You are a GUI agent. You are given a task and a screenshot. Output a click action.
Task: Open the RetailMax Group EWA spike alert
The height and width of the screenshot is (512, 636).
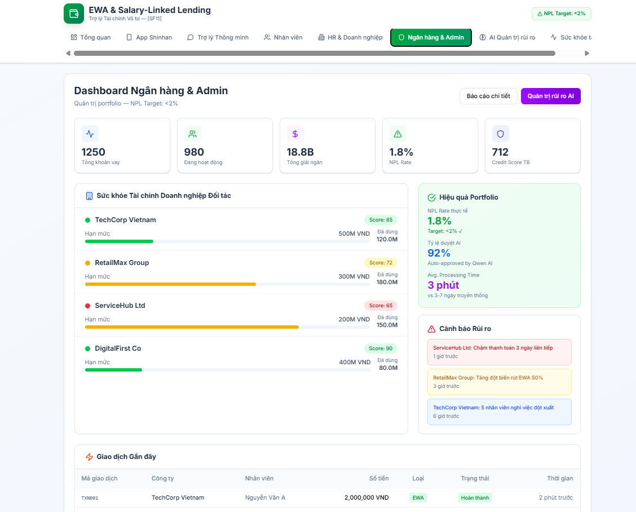(500, 382)
